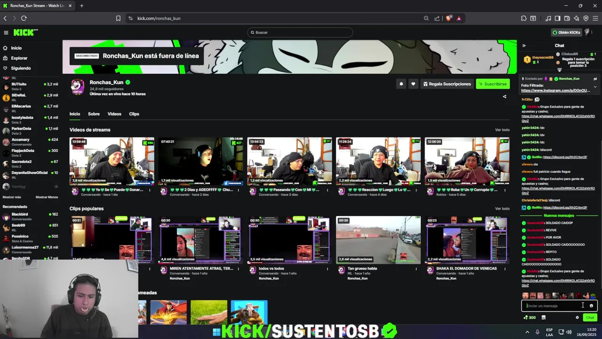Expand the pinned message chevron
The image size is (602, 339).
pyautogui.click(x=595, y=87)
